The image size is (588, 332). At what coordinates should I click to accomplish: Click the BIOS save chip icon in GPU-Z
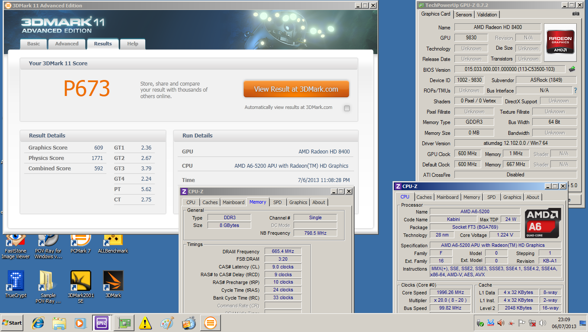(x=572, y=69)
